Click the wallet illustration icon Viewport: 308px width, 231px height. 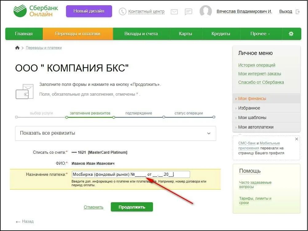[x=25, y=91]
